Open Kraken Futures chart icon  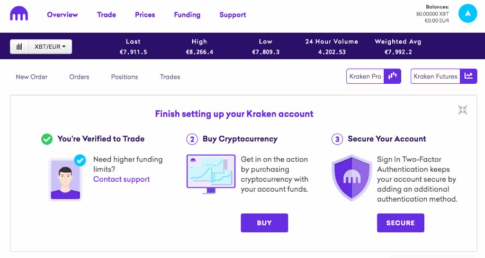[468, 76]
